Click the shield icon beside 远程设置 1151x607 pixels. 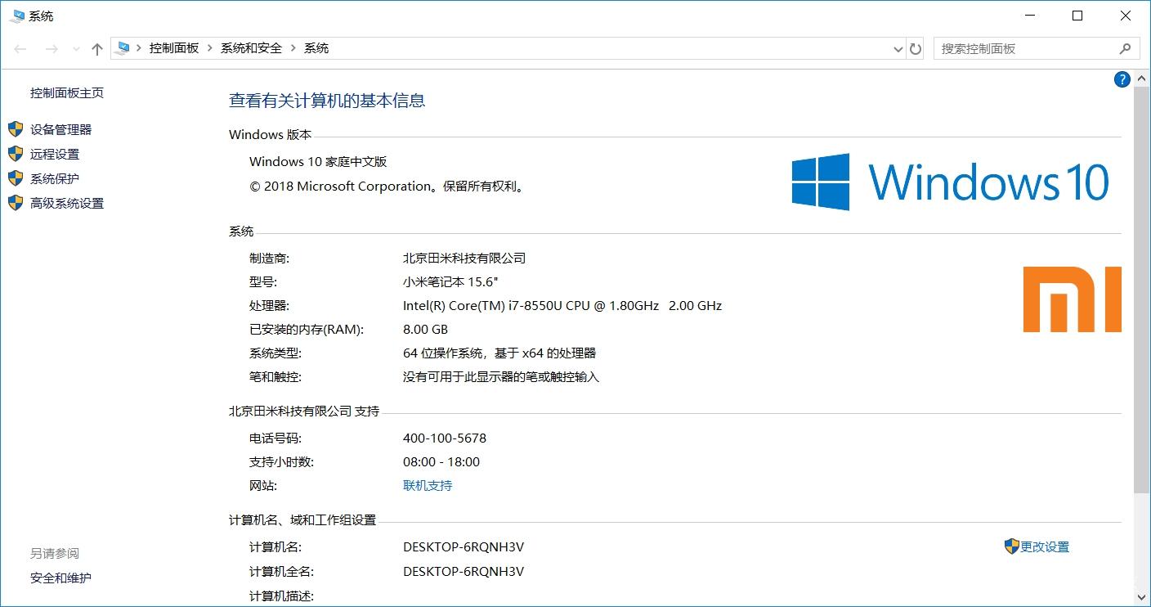click(15, 154)
